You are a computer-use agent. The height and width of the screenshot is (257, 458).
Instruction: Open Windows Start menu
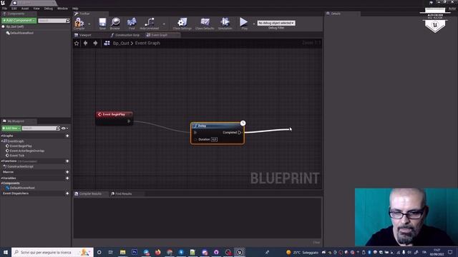[6, 252]
